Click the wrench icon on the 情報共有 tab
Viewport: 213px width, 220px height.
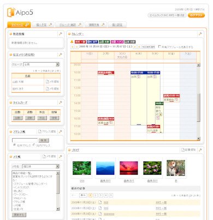pos(103,25)
